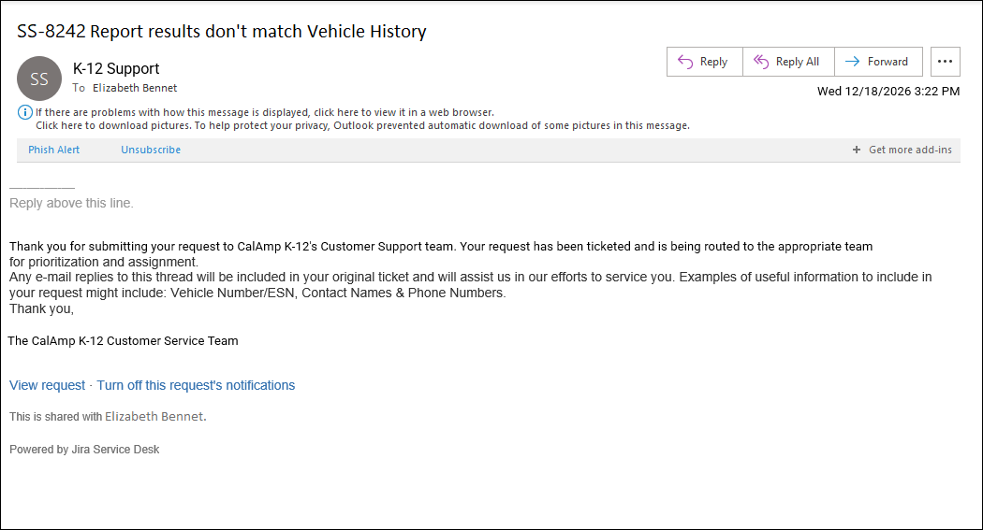Screen dimensions: 983x530
Task: Click the info icon in the message bar
Action: tap(24, 112)
